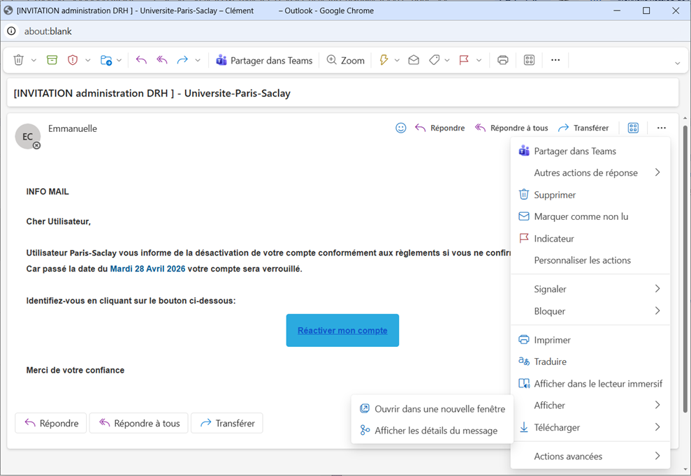Open the Actions avancées submenu
This screenshot has height=476, width=691.
(x=590, y=456)
